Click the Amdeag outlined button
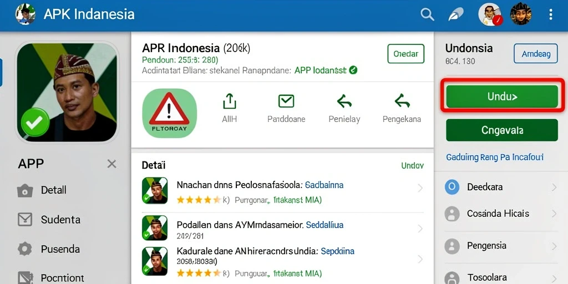Screen dimensions: 568x284 tap(536, 54)
